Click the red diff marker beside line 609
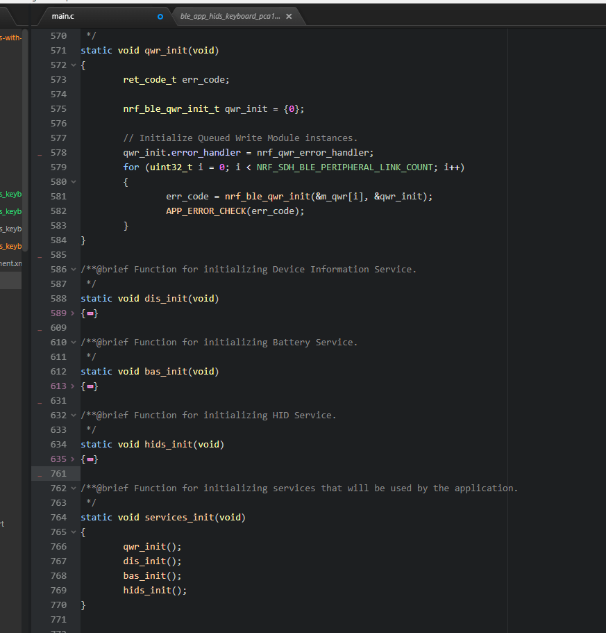606x633 pixels. [39, 329]
